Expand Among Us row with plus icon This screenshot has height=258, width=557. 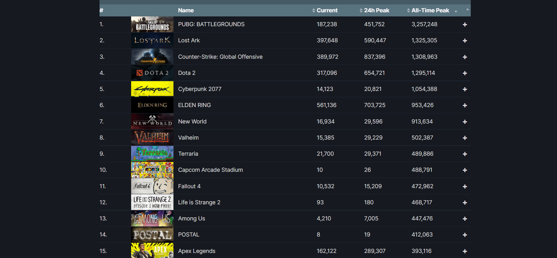pos(465,219)
